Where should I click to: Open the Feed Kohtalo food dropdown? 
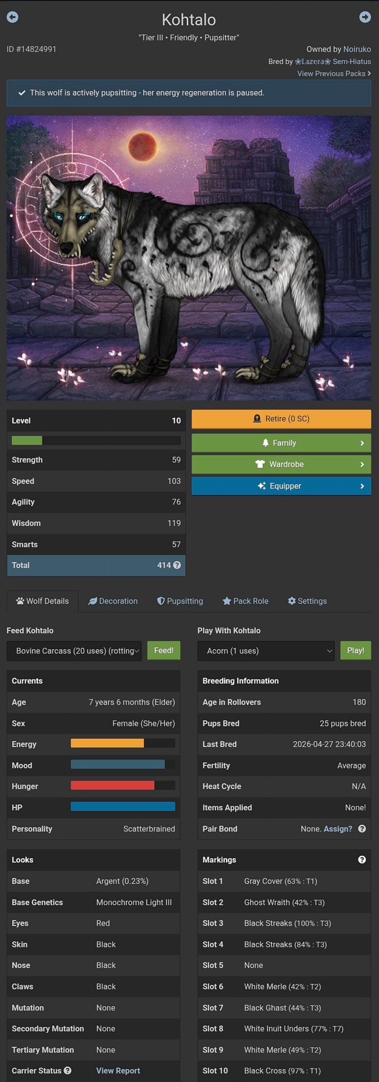point(74,651)
